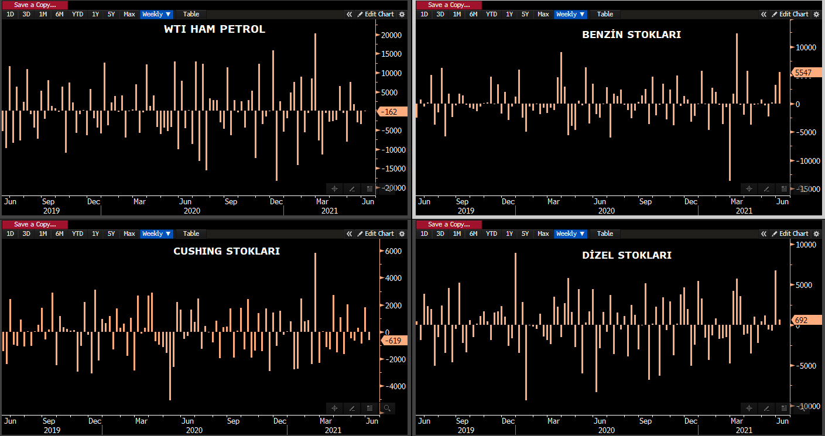Select 5Y range in Dizel Stokları panel
825x436 pixels.
click(525, 234)
